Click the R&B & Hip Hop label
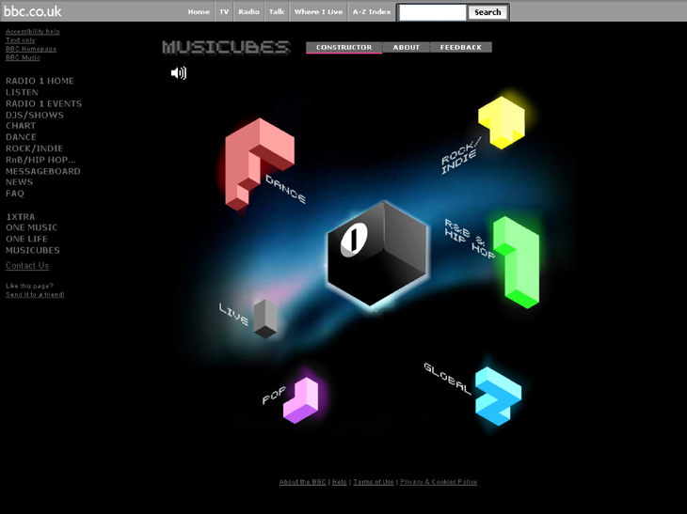Image resolution: width=687 pixels, height=514 pixels. (x=469, y=238)
